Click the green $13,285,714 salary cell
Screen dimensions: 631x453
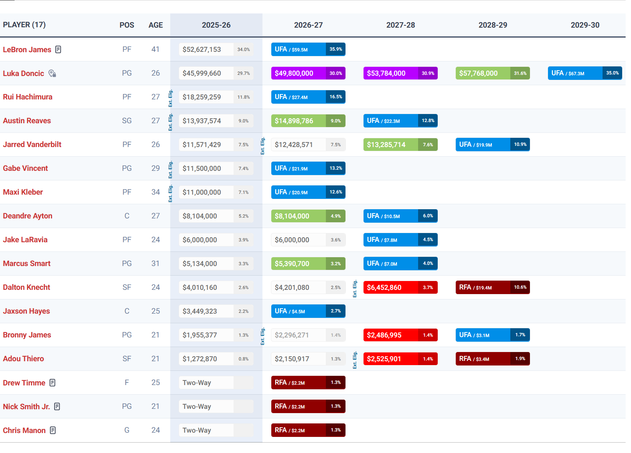point(400,145)
